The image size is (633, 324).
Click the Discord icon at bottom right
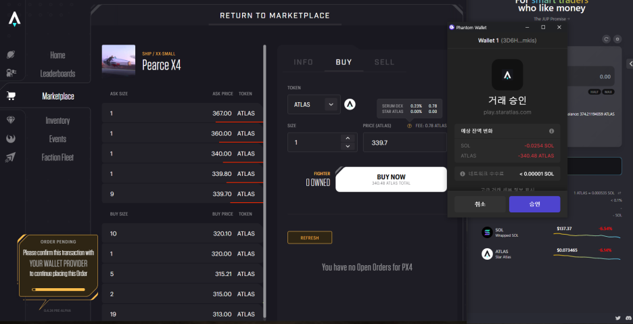(629, 319)
